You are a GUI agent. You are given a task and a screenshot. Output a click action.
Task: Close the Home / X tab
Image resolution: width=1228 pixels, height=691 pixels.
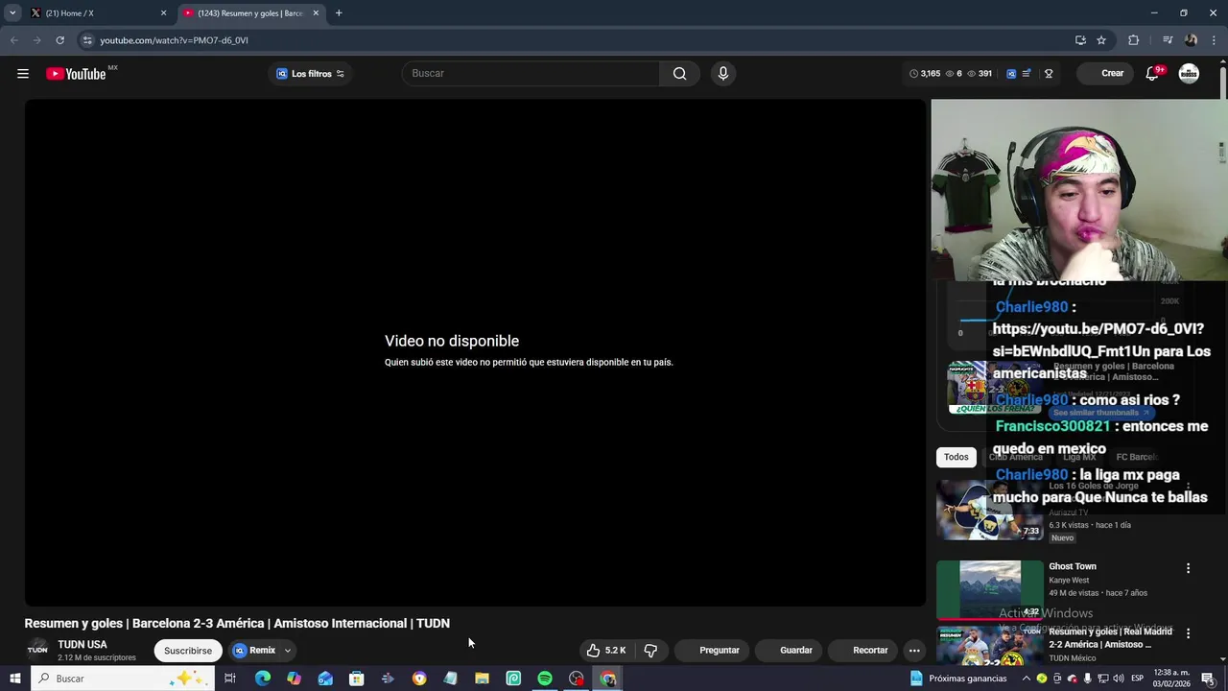point(163,13)
